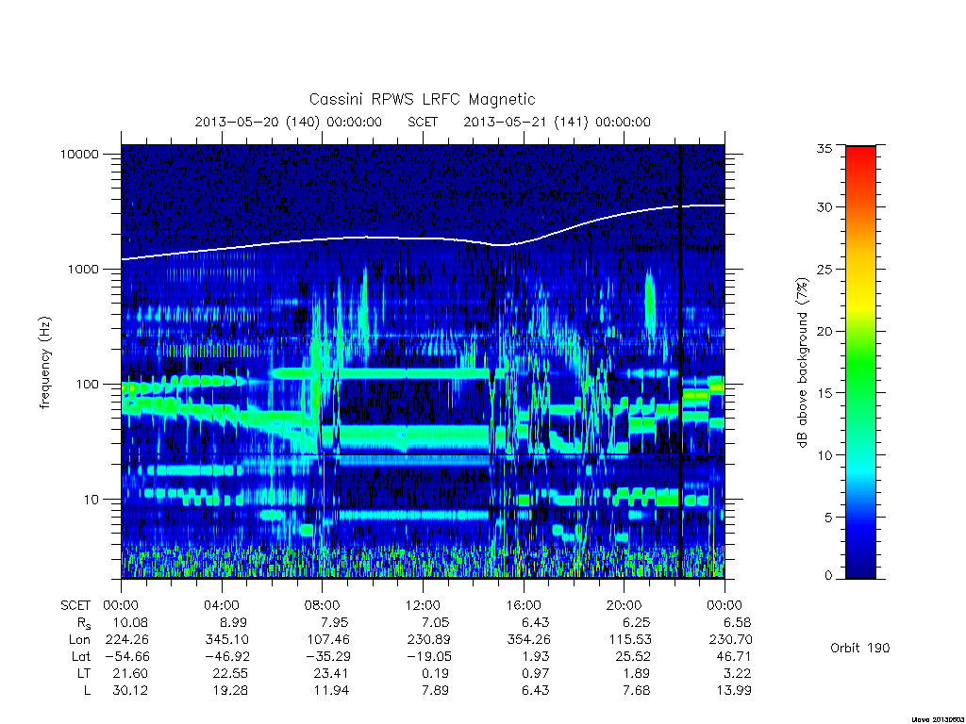Click the Rs value 6.43
966x724 pixels.
coord(535,622)
